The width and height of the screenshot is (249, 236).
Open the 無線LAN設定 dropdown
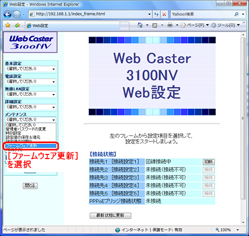click(x=31, y=94)
